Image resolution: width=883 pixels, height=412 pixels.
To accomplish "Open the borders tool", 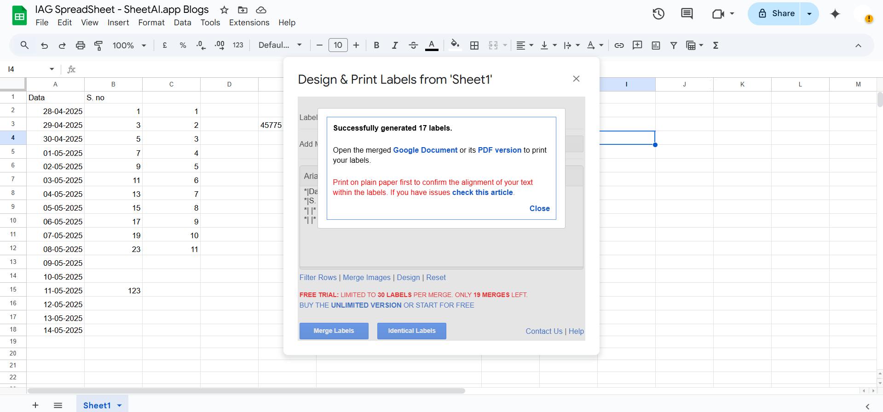I will [x=474, y=45].
